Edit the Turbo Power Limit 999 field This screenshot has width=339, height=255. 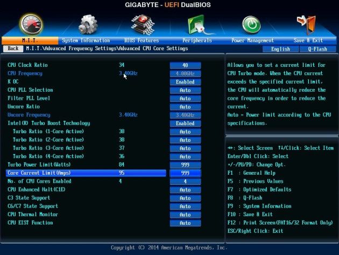tap(185, 165)
